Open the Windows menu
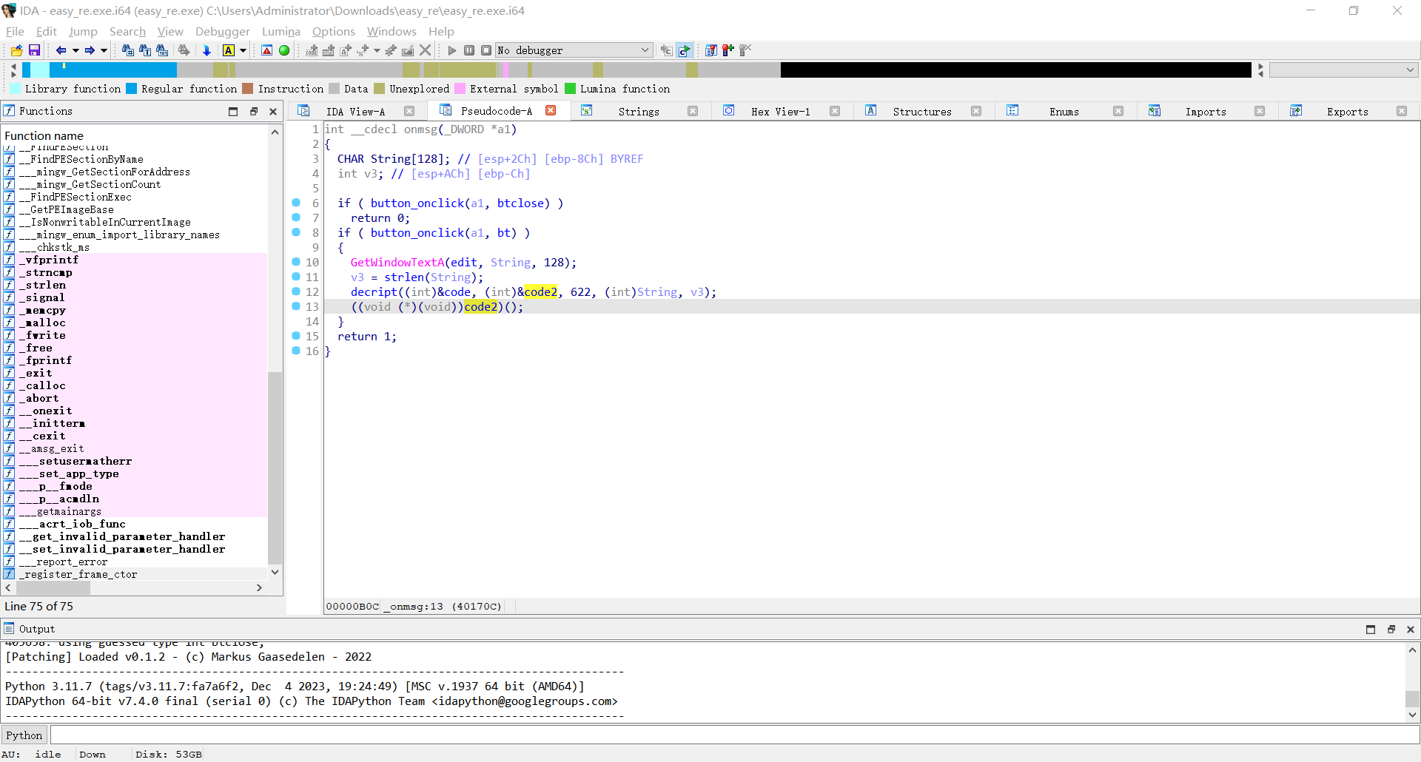Image resolution: width=1421 pixels, height=762 pixels. pyautogui.click(x=392, y=31)
